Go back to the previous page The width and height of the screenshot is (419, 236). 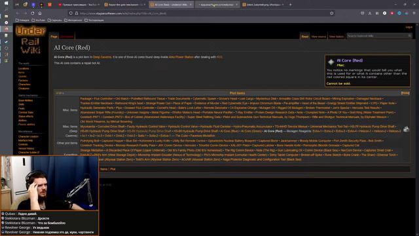coord(18,13)
